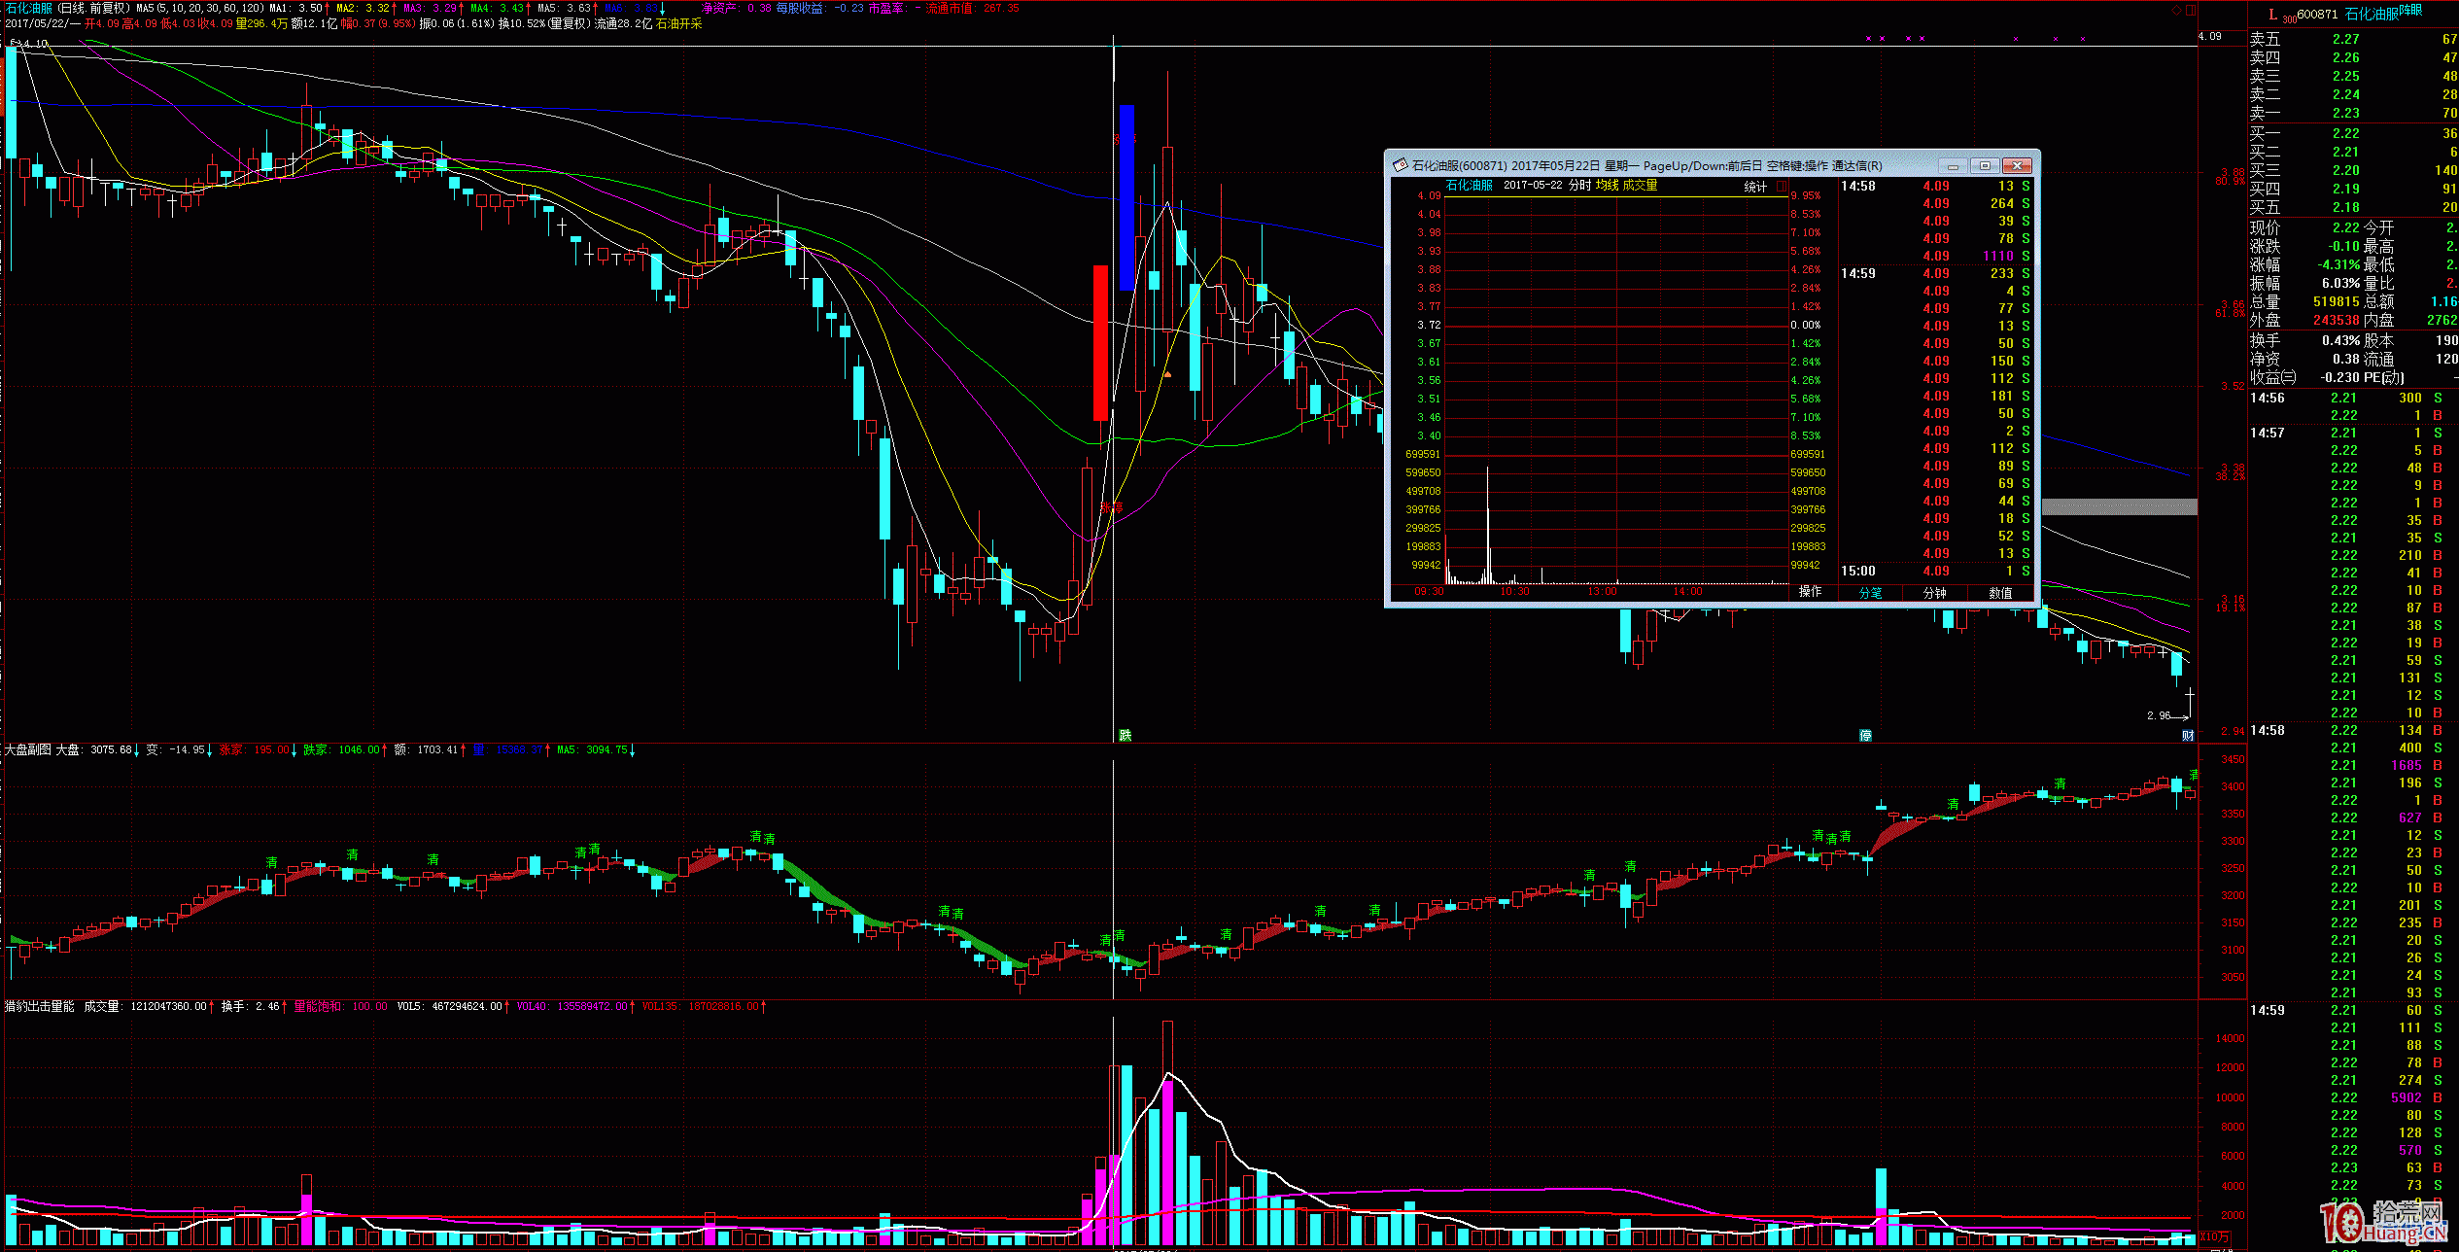Click the 总量 519815 quote field

click(x=2304, y=301)
